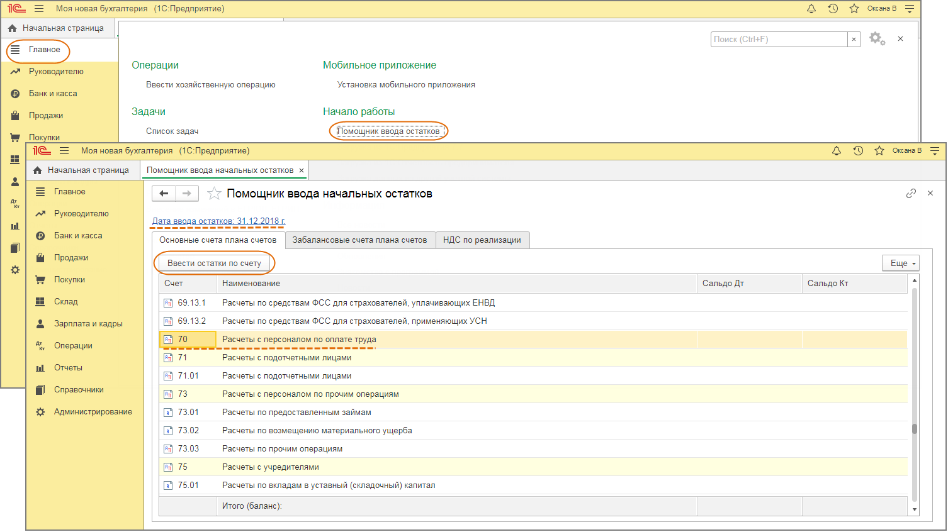Select account row 71.01
The height and width of the screenshot is (532, 948).
pyautogui.click(x=533, y=376)
